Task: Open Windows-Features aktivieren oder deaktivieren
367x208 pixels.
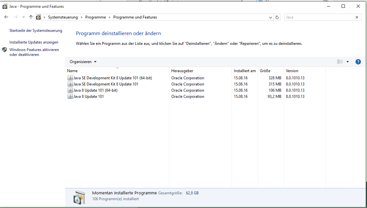Action: pyautogui.click(x=34, y=52)
